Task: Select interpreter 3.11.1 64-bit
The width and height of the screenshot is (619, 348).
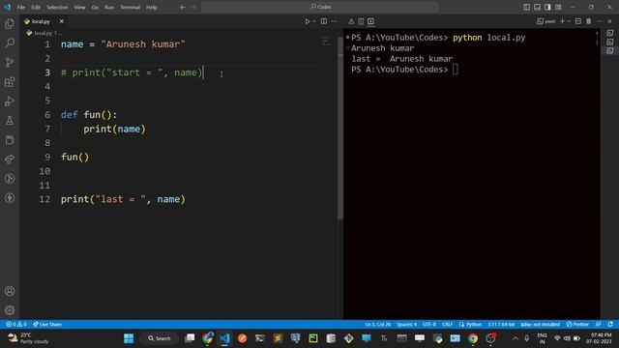Action: click(x=501, y=325)
